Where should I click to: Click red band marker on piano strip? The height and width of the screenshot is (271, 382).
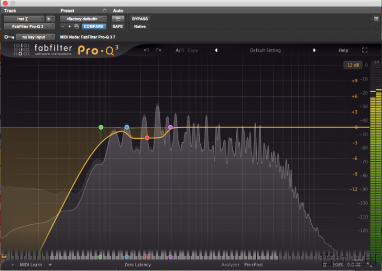[147, 256]
